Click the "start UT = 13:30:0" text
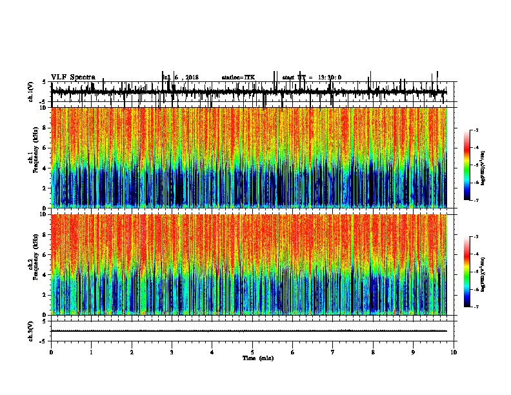The width and height of the screenshot is (511, 395). 312,77
